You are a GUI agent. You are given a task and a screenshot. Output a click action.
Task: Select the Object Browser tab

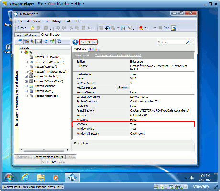[x=50, y=34]
